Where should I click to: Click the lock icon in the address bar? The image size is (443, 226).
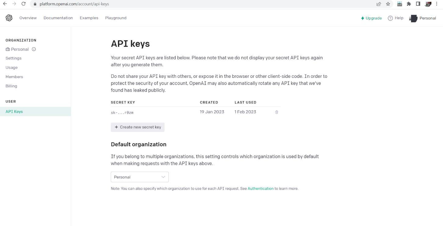pyautogui.click(x=35, y=4)
